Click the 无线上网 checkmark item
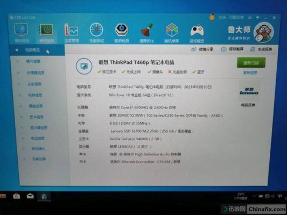This screenshot has width=287, height=215. tap(131, 72)
